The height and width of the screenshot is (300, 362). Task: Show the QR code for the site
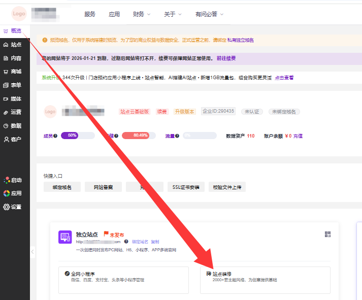click(327, 234)
